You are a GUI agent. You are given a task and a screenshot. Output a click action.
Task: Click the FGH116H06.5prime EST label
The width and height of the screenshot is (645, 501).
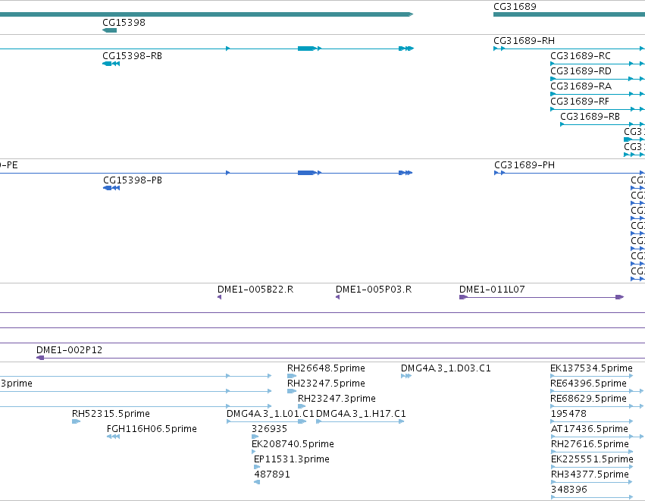(x=152, y=429)
